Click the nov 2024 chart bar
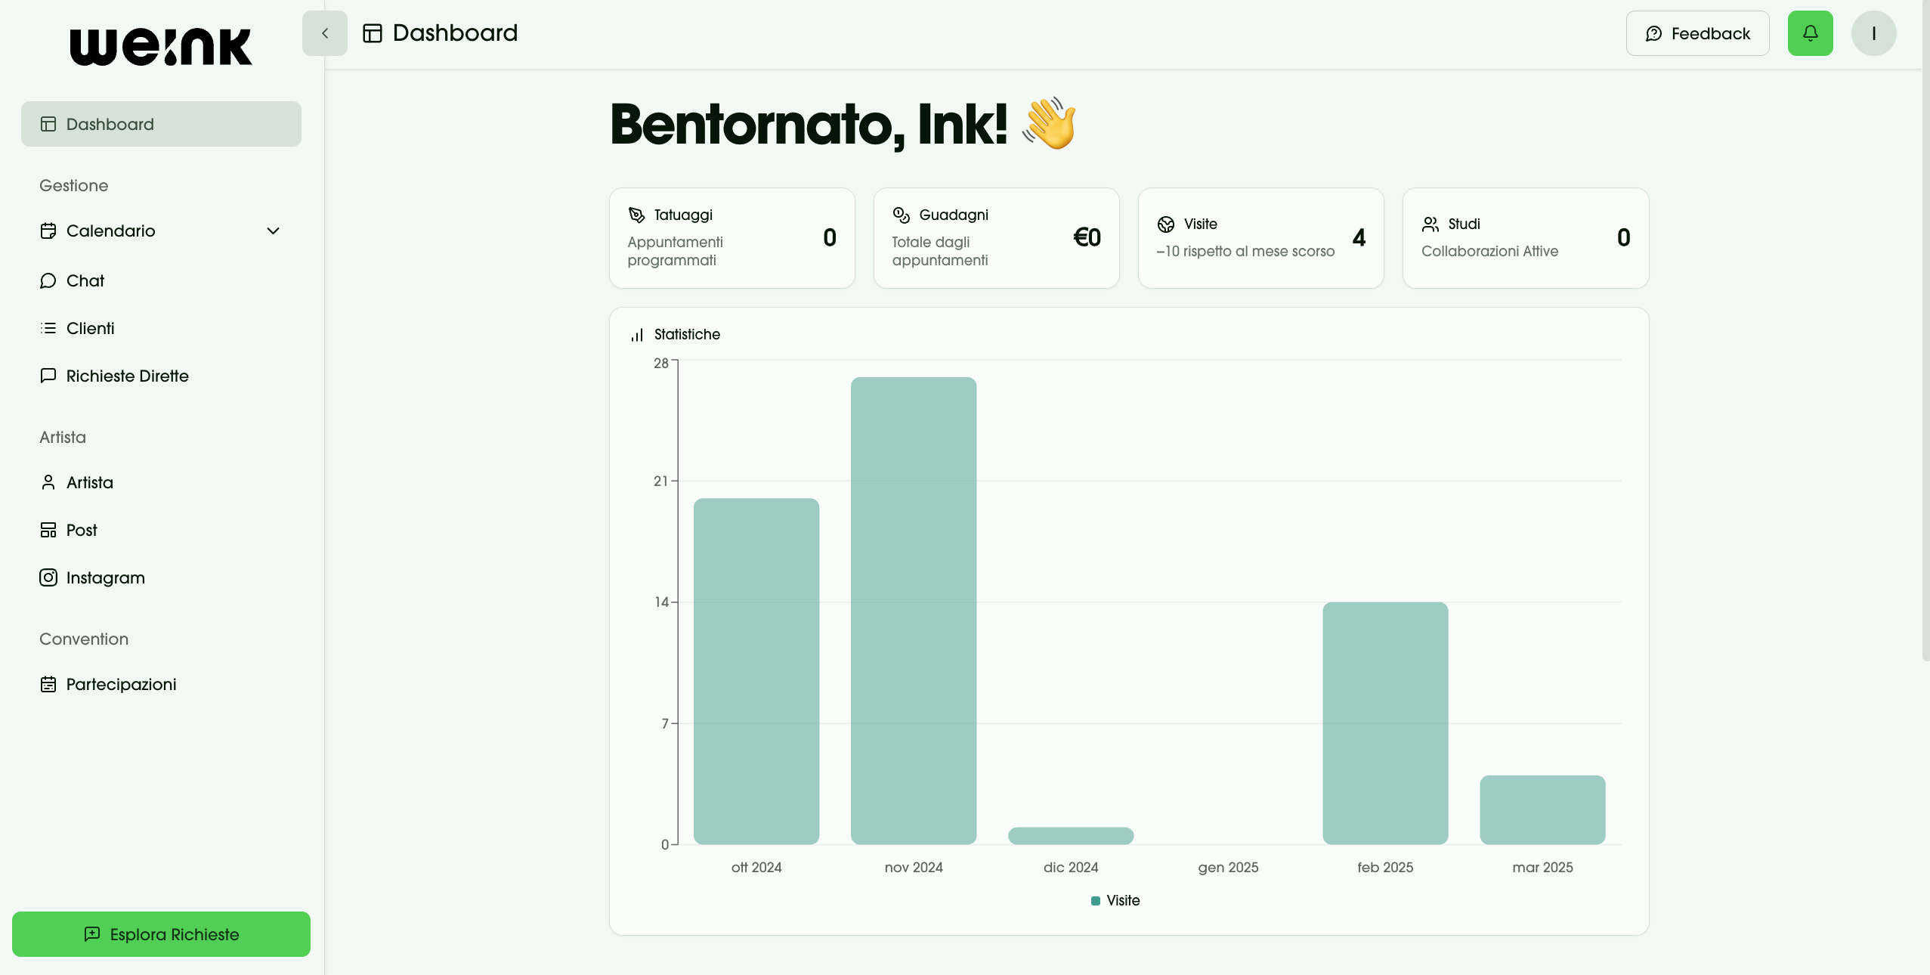The width and height of the screenshot is (1930, 975). [913, 611]
